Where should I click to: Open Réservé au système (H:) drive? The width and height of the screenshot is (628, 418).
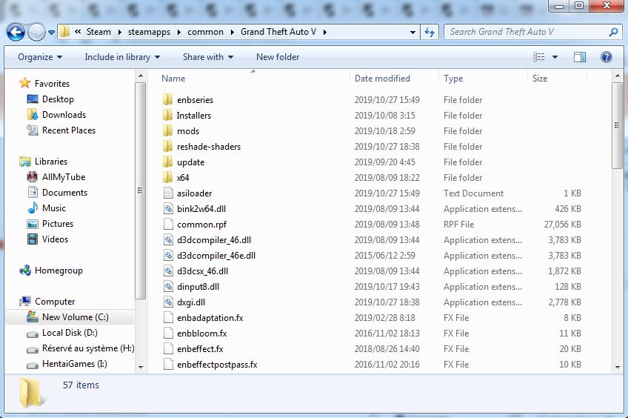[88, 348]
